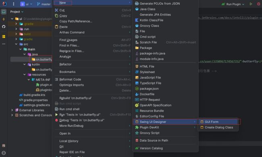
Task: Open the GitHub pull requests sidebar icon
Action: 4,27
